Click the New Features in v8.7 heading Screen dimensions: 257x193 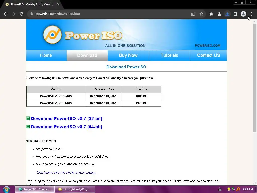pos(41,141)
